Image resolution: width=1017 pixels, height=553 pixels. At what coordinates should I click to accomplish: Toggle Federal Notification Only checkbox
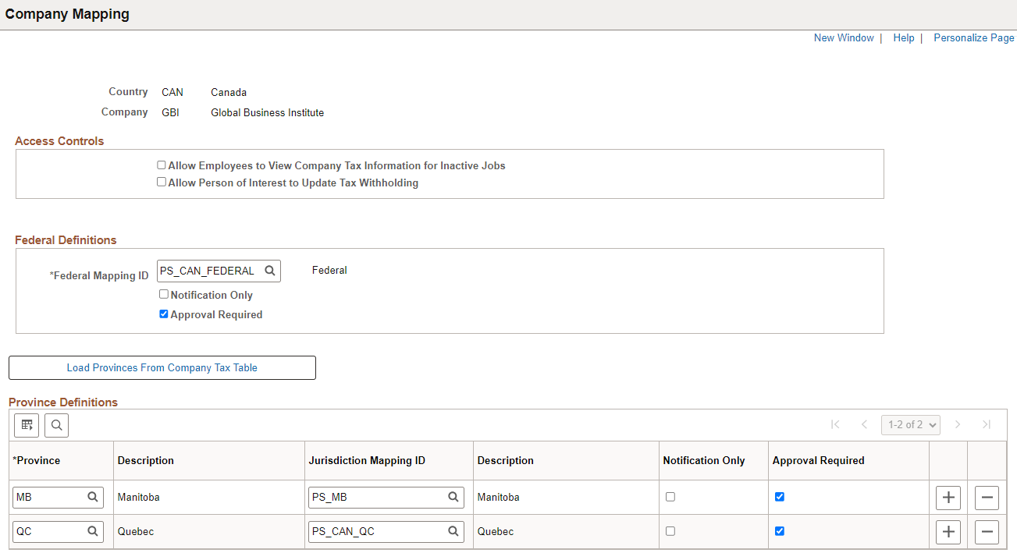[x=164, y=295]
